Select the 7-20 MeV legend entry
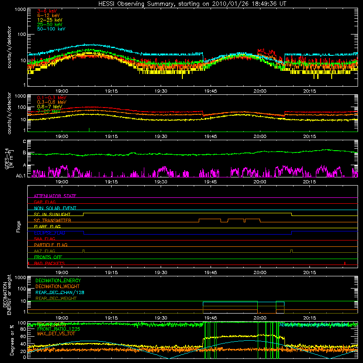This screenshot has height=363, width=363. click(49, 111)
